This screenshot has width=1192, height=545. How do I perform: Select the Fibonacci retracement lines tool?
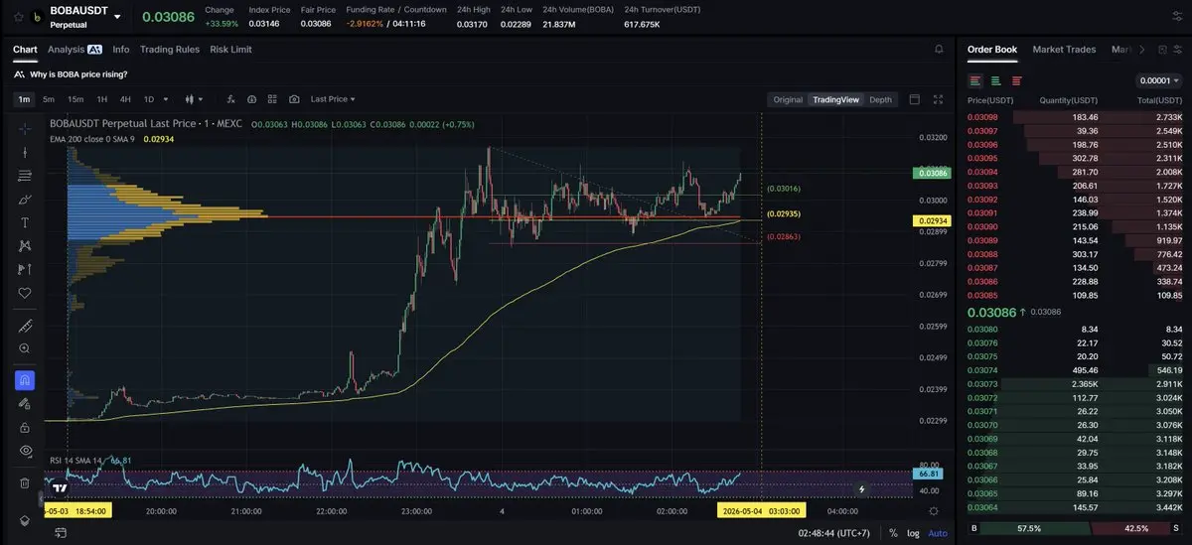click(x=26, y=176)
